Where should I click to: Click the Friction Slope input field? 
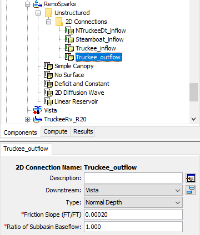(133, 214)
